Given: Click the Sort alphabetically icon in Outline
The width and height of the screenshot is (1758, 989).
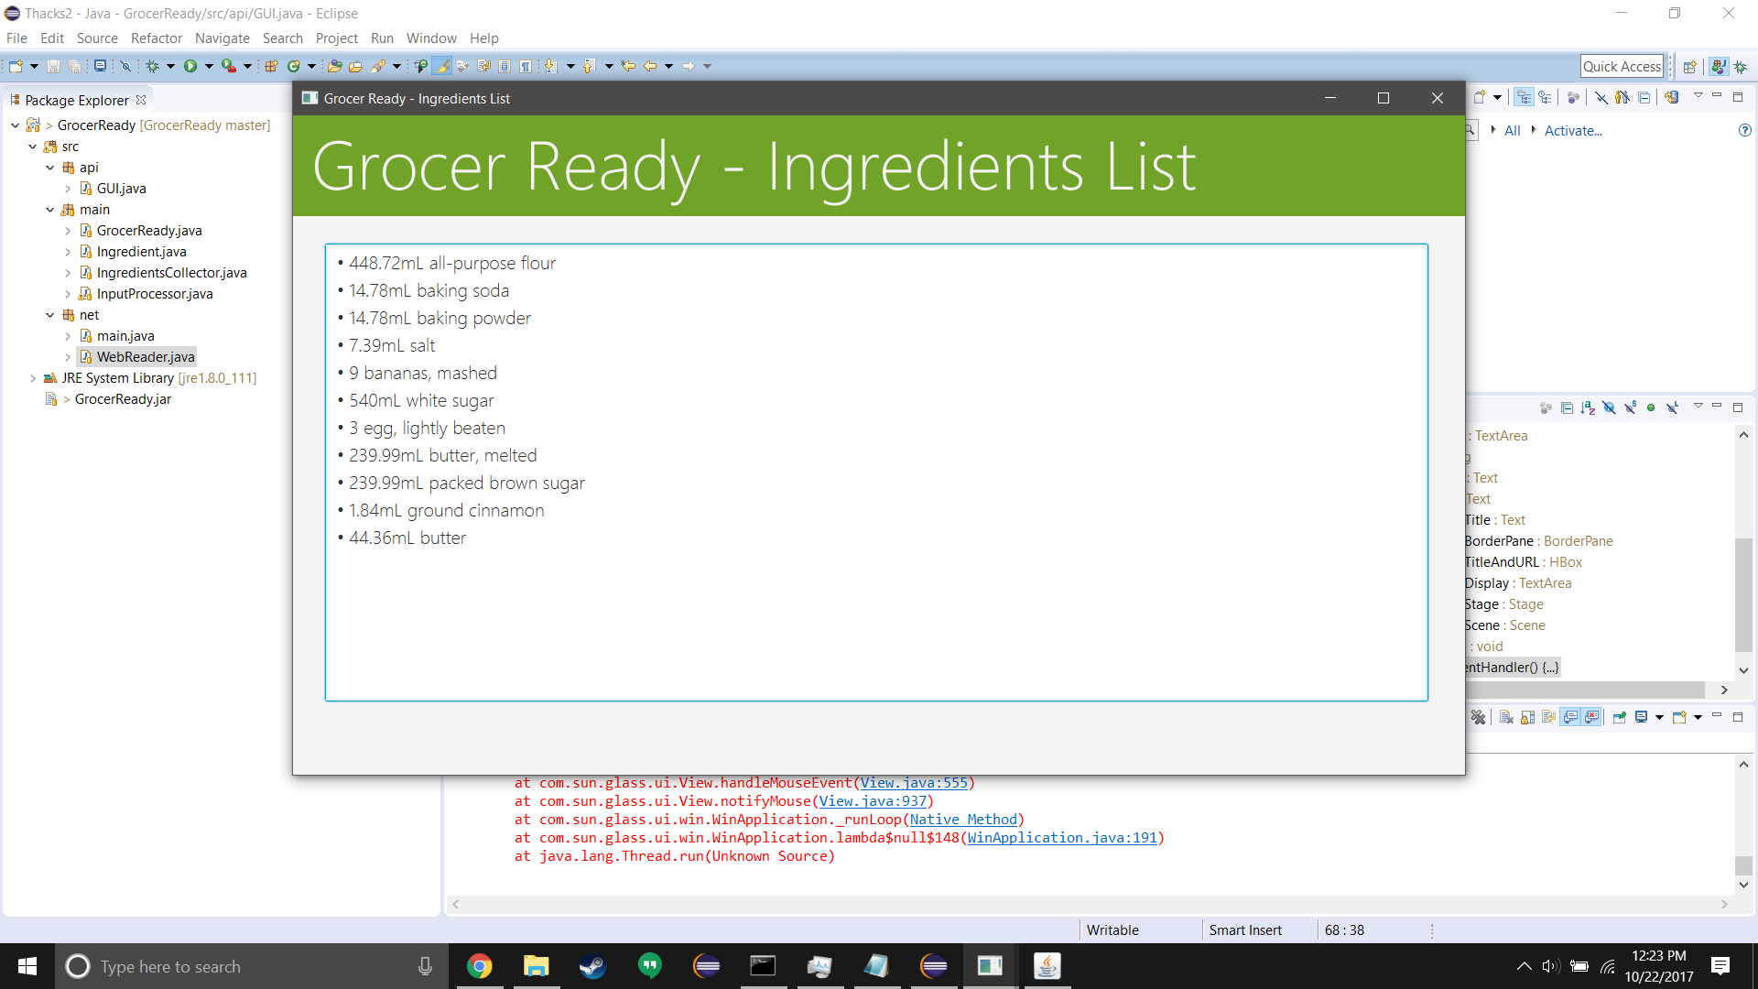Looking at the screenshot, I should (x=1588, y=408).
